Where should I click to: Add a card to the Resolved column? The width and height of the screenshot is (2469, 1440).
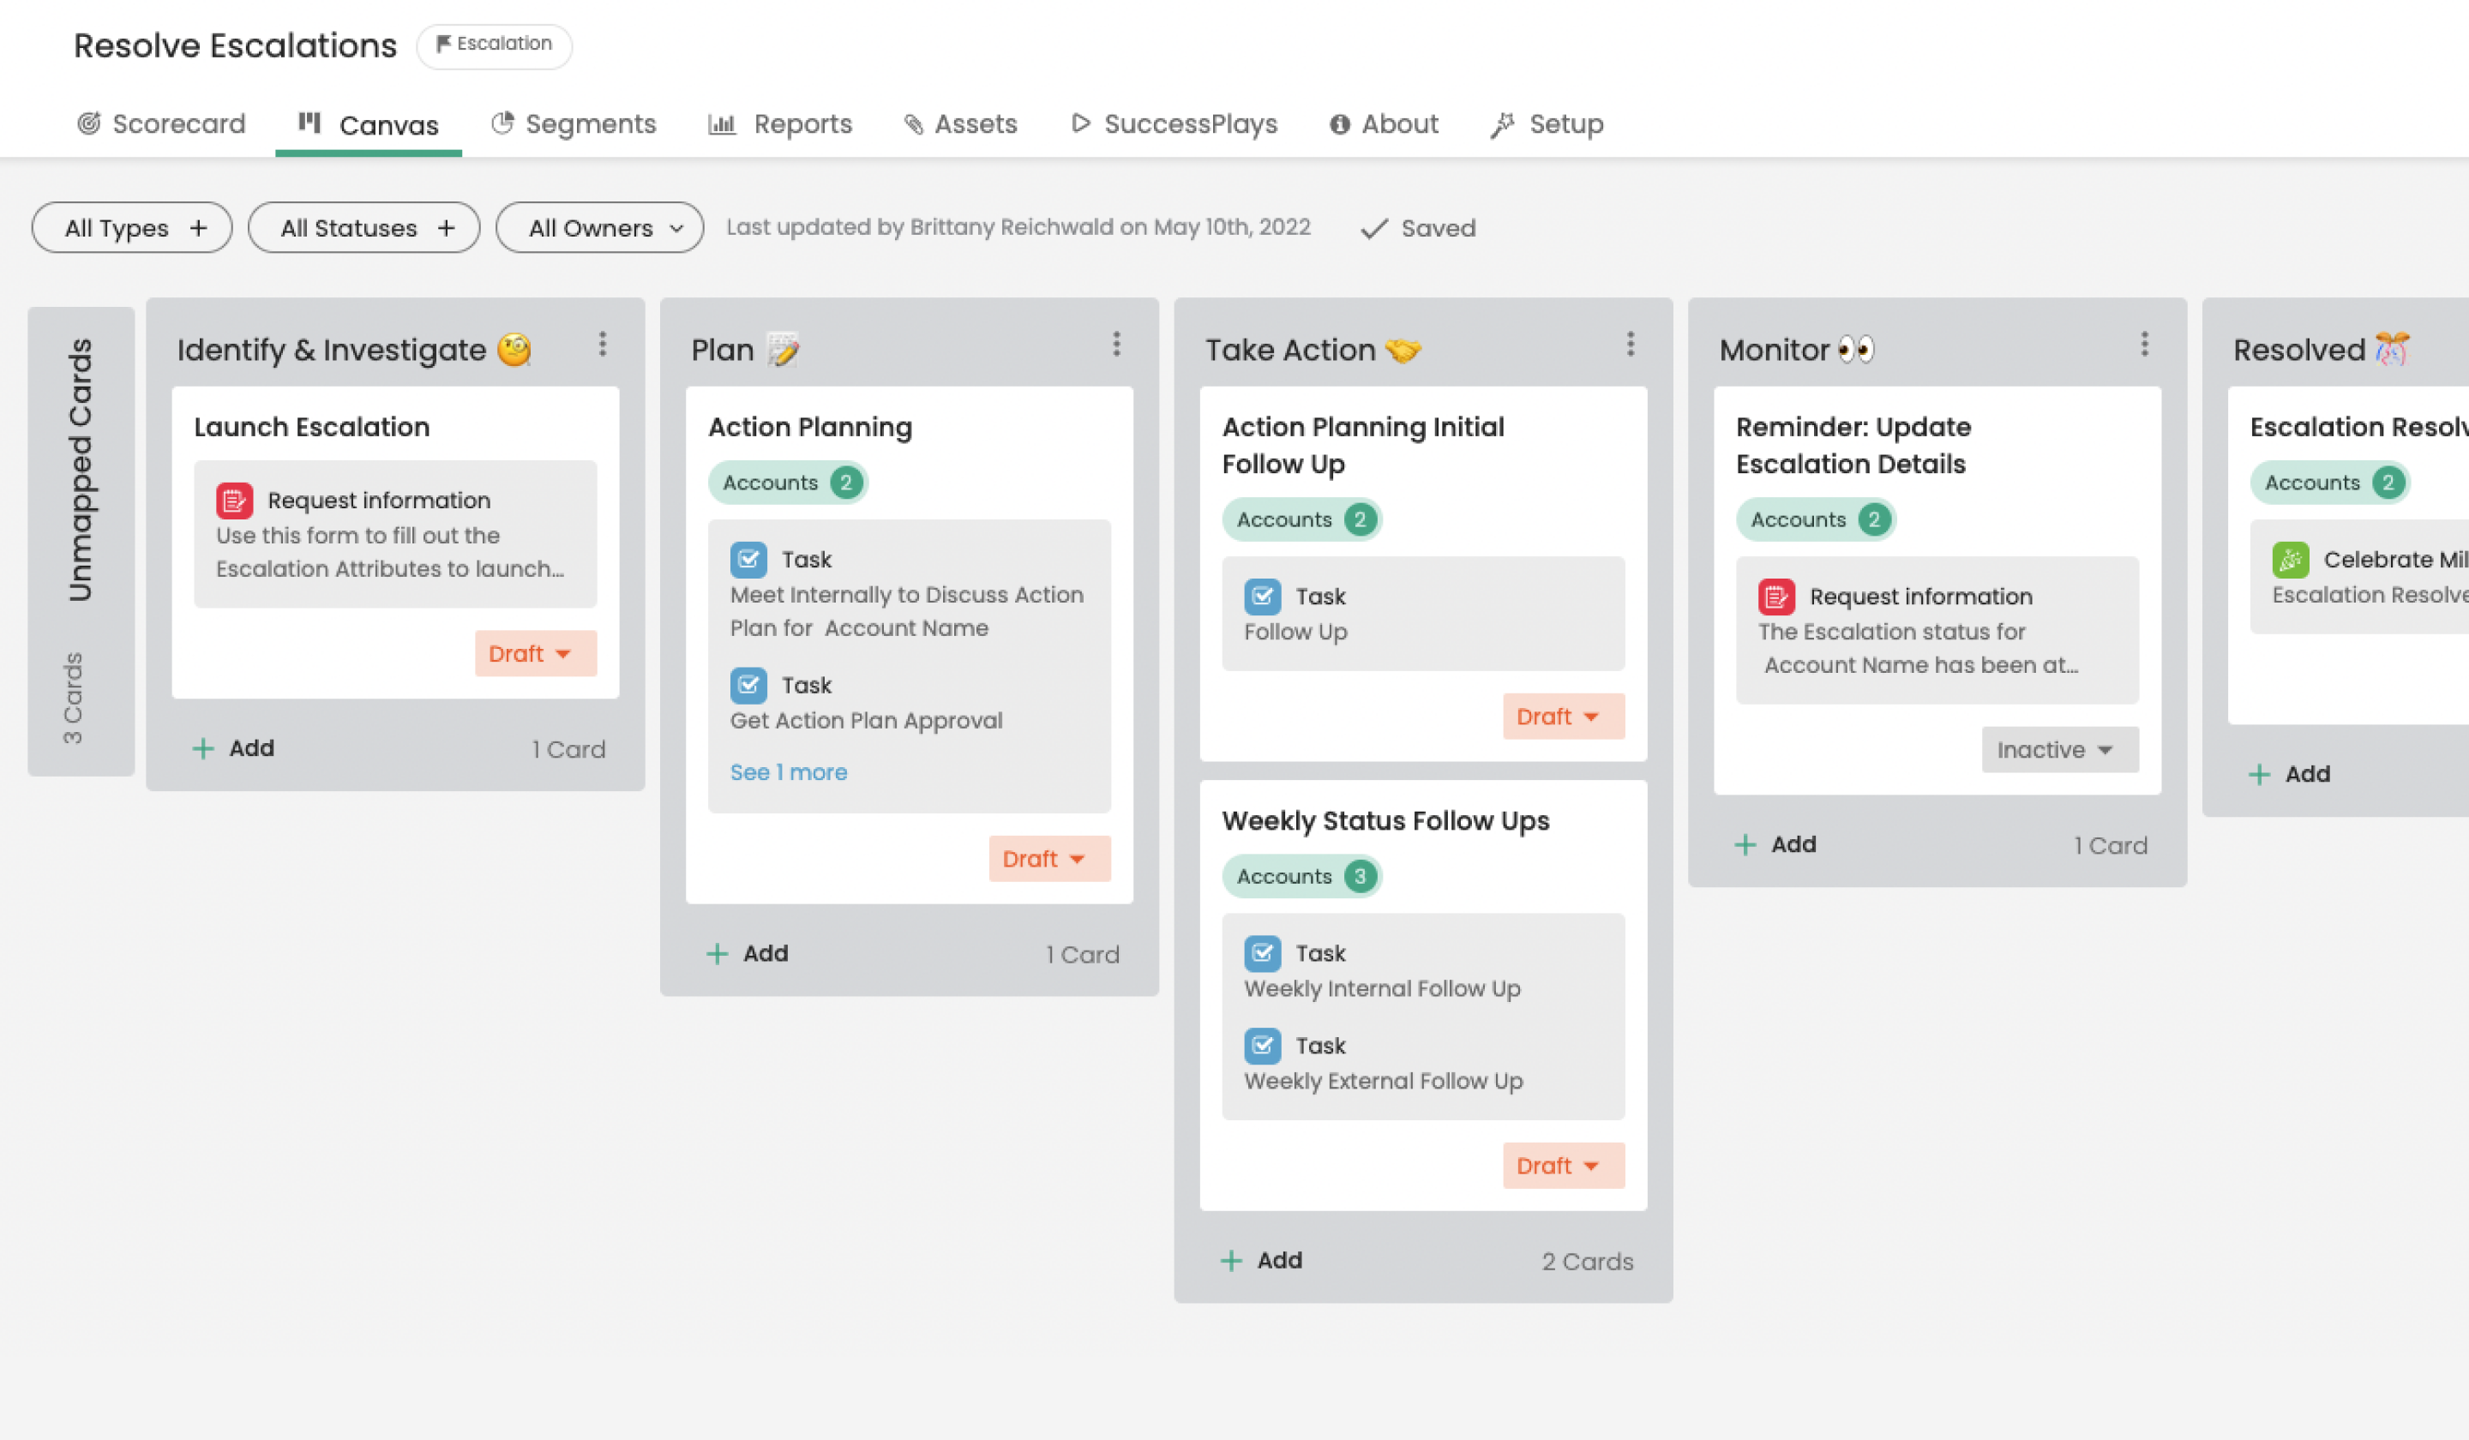coord(2290,774)
